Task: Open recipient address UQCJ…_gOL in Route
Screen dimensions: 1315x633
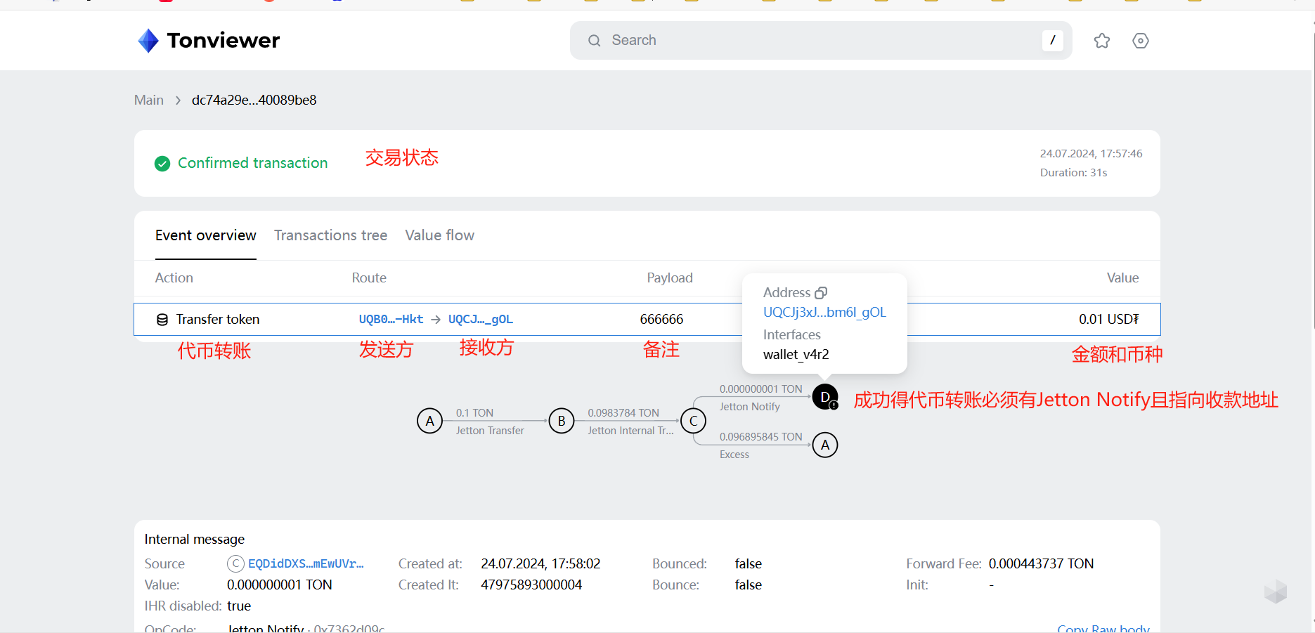Action: 481,320
